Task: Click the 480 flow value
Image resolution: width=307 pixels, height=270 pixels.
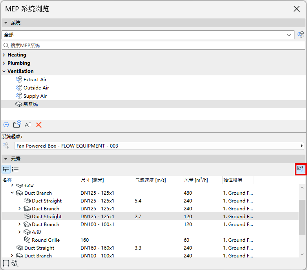Action: (x=188, y=193)
